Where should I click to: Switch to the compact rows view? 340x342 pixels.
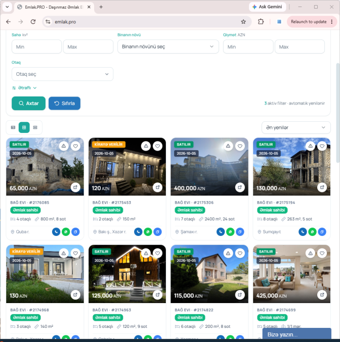pyautogui.click(x=35, y=127)
